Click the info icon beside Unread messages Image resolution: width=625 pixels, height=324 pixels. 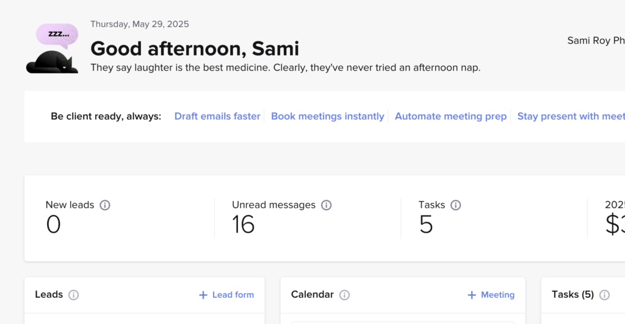coord(327,205)
